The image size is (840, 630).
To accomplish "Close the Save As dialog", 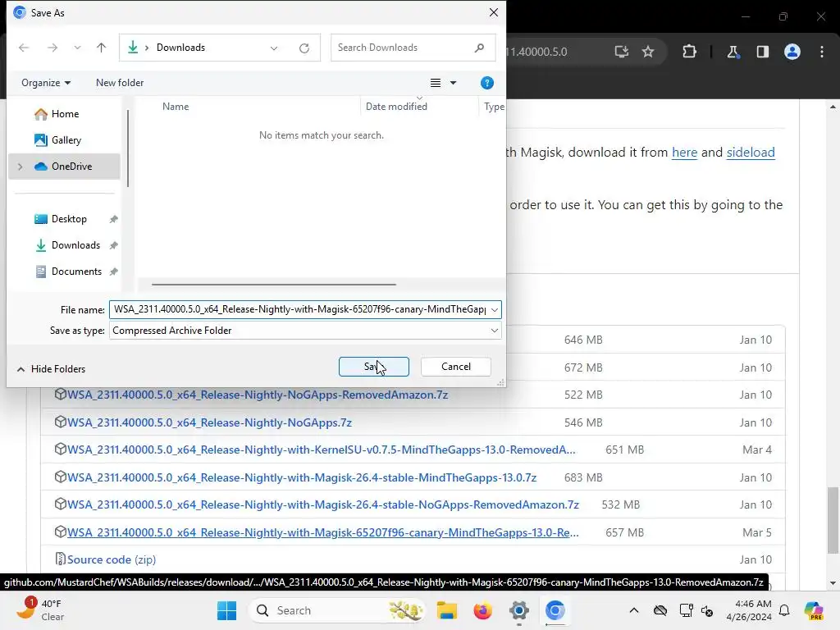I will click(x=493, y=12).
